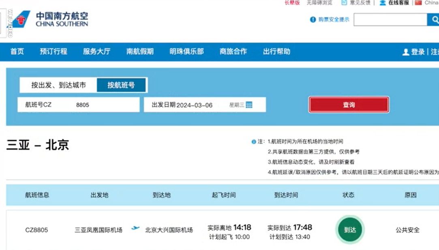Click the red 查询 search button
439x250 pixels.
click(348, 104)
